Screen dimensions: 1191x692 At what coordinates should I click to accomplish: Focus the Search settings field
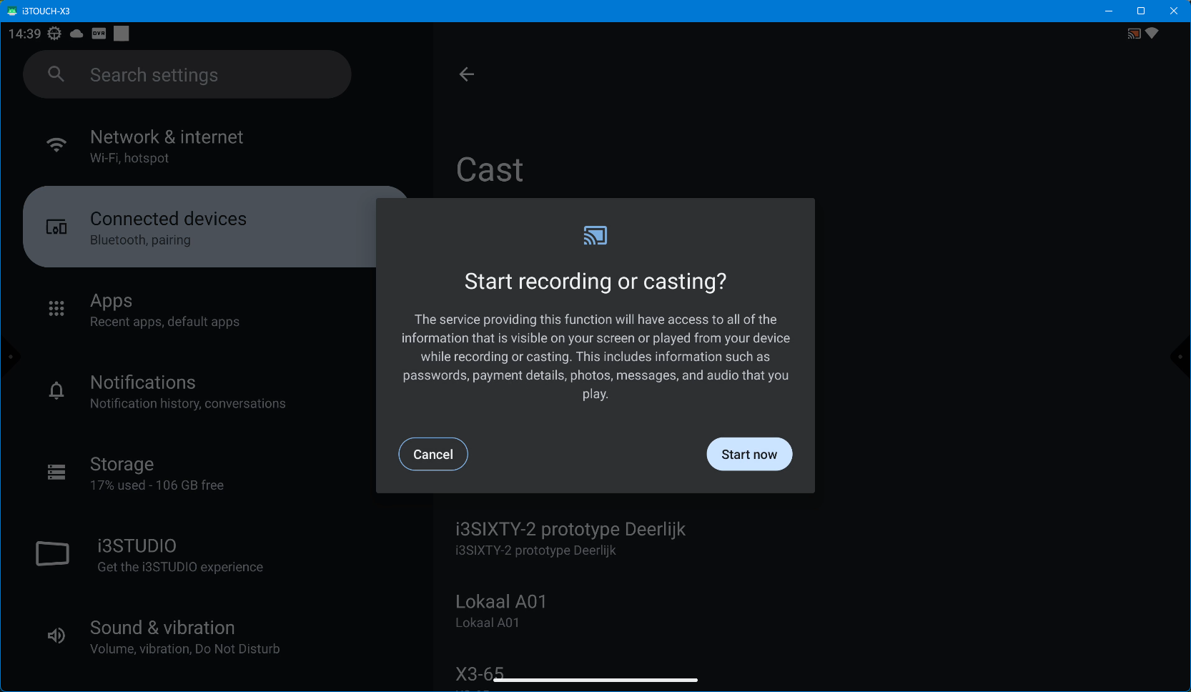[x=200, y=74]
